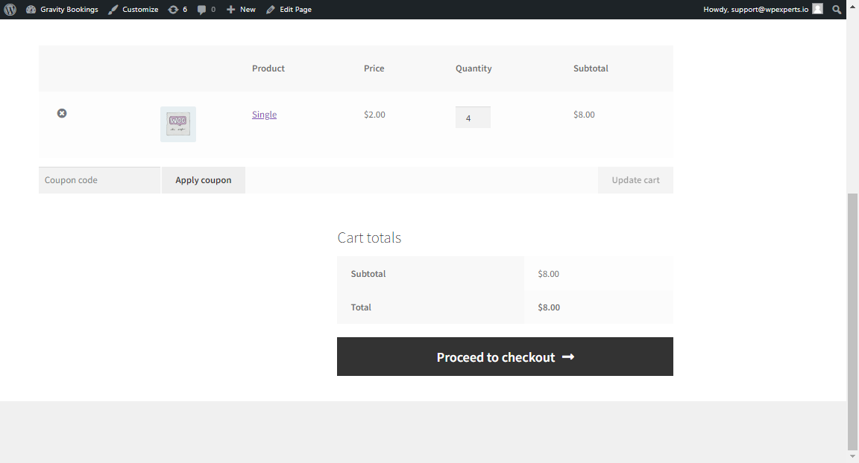Open the WordPress logo menu
The image size is (859, 463).
point(10,9)
